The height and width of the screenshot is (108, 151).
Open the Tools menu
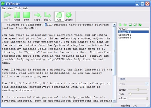18,8
